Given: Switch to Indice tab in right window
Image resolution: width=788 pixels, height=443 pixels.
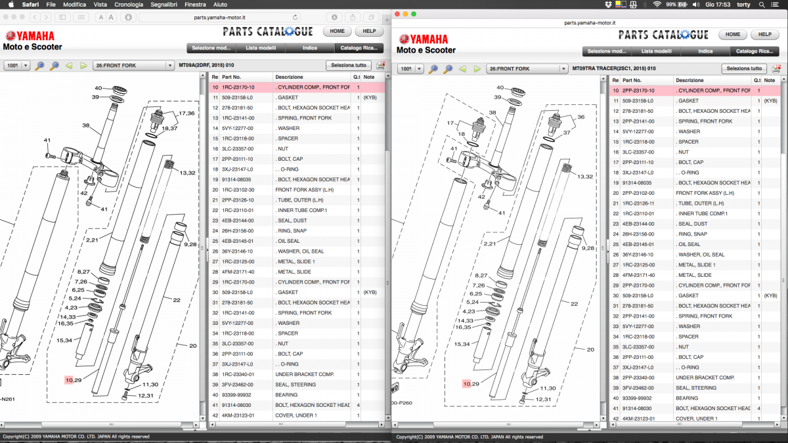Looking at the screenshot, I should 705,51.
